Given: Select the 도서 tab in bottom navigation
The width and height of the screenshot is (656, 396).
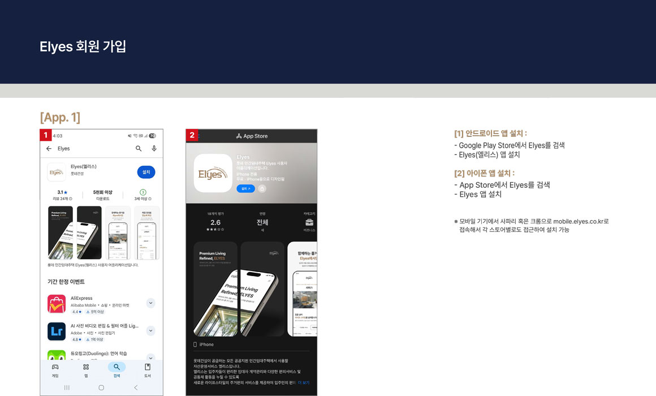Looking at the screenshot, I should tap(147, 370).
